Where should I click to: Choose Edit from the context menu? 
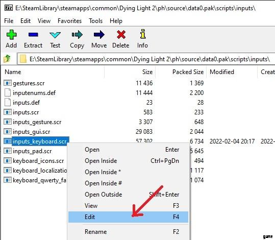128,217
